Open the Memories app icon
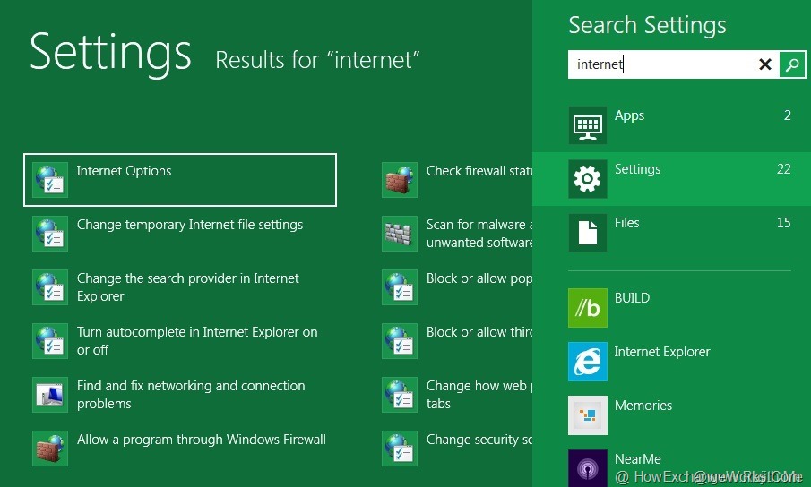811x487 pixels. pyautogui.click(x=588, y=415)
